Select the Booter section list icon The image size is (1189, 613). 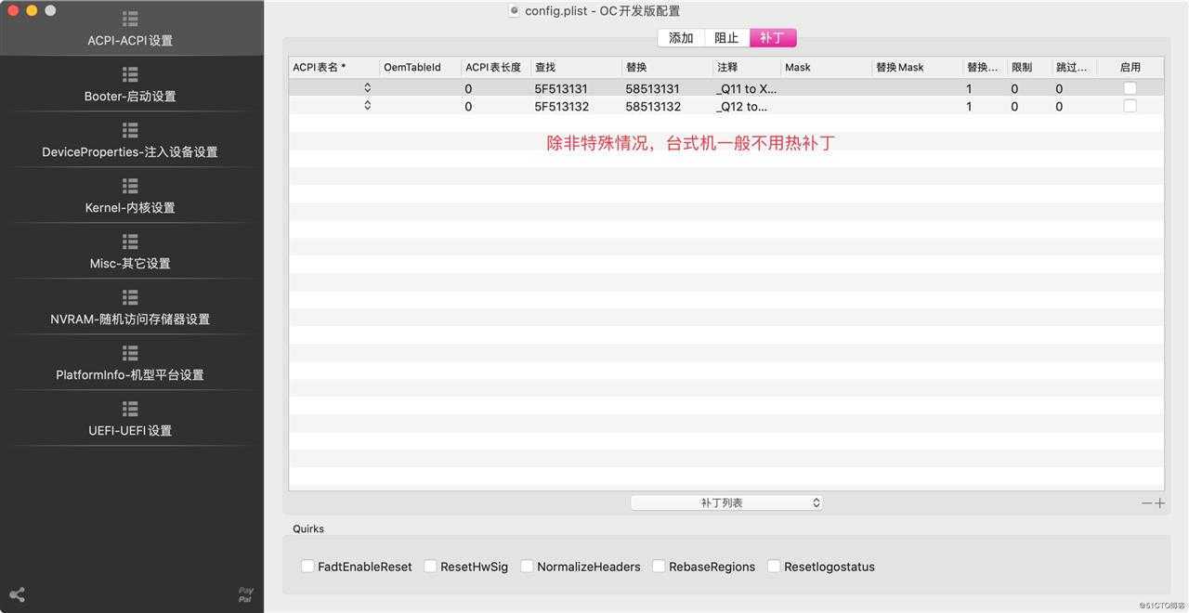click(130, 74)
